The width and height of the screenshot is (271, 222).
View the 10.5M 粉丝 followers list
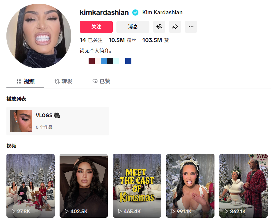coord(123,40)
